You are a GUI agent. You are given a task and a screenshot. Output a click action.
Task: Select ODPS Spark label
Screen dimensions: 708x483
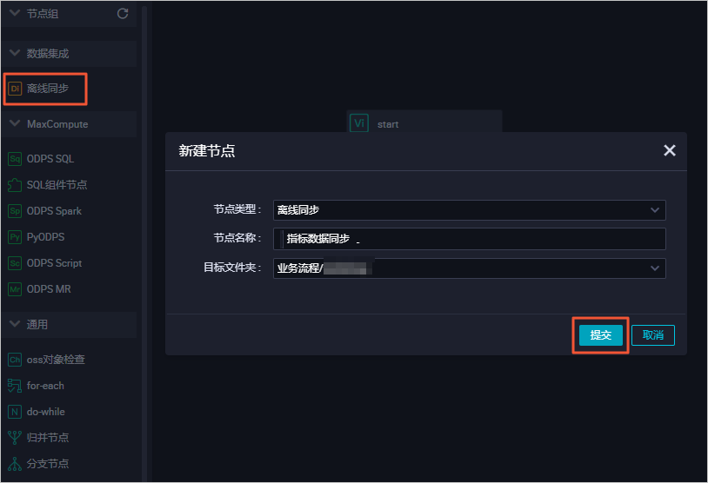(x=54, y=211)
